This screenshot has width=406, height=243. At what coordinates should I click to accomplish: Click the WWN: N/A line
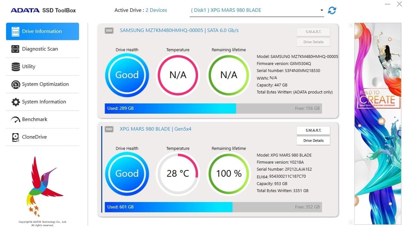tap(267, 78)
